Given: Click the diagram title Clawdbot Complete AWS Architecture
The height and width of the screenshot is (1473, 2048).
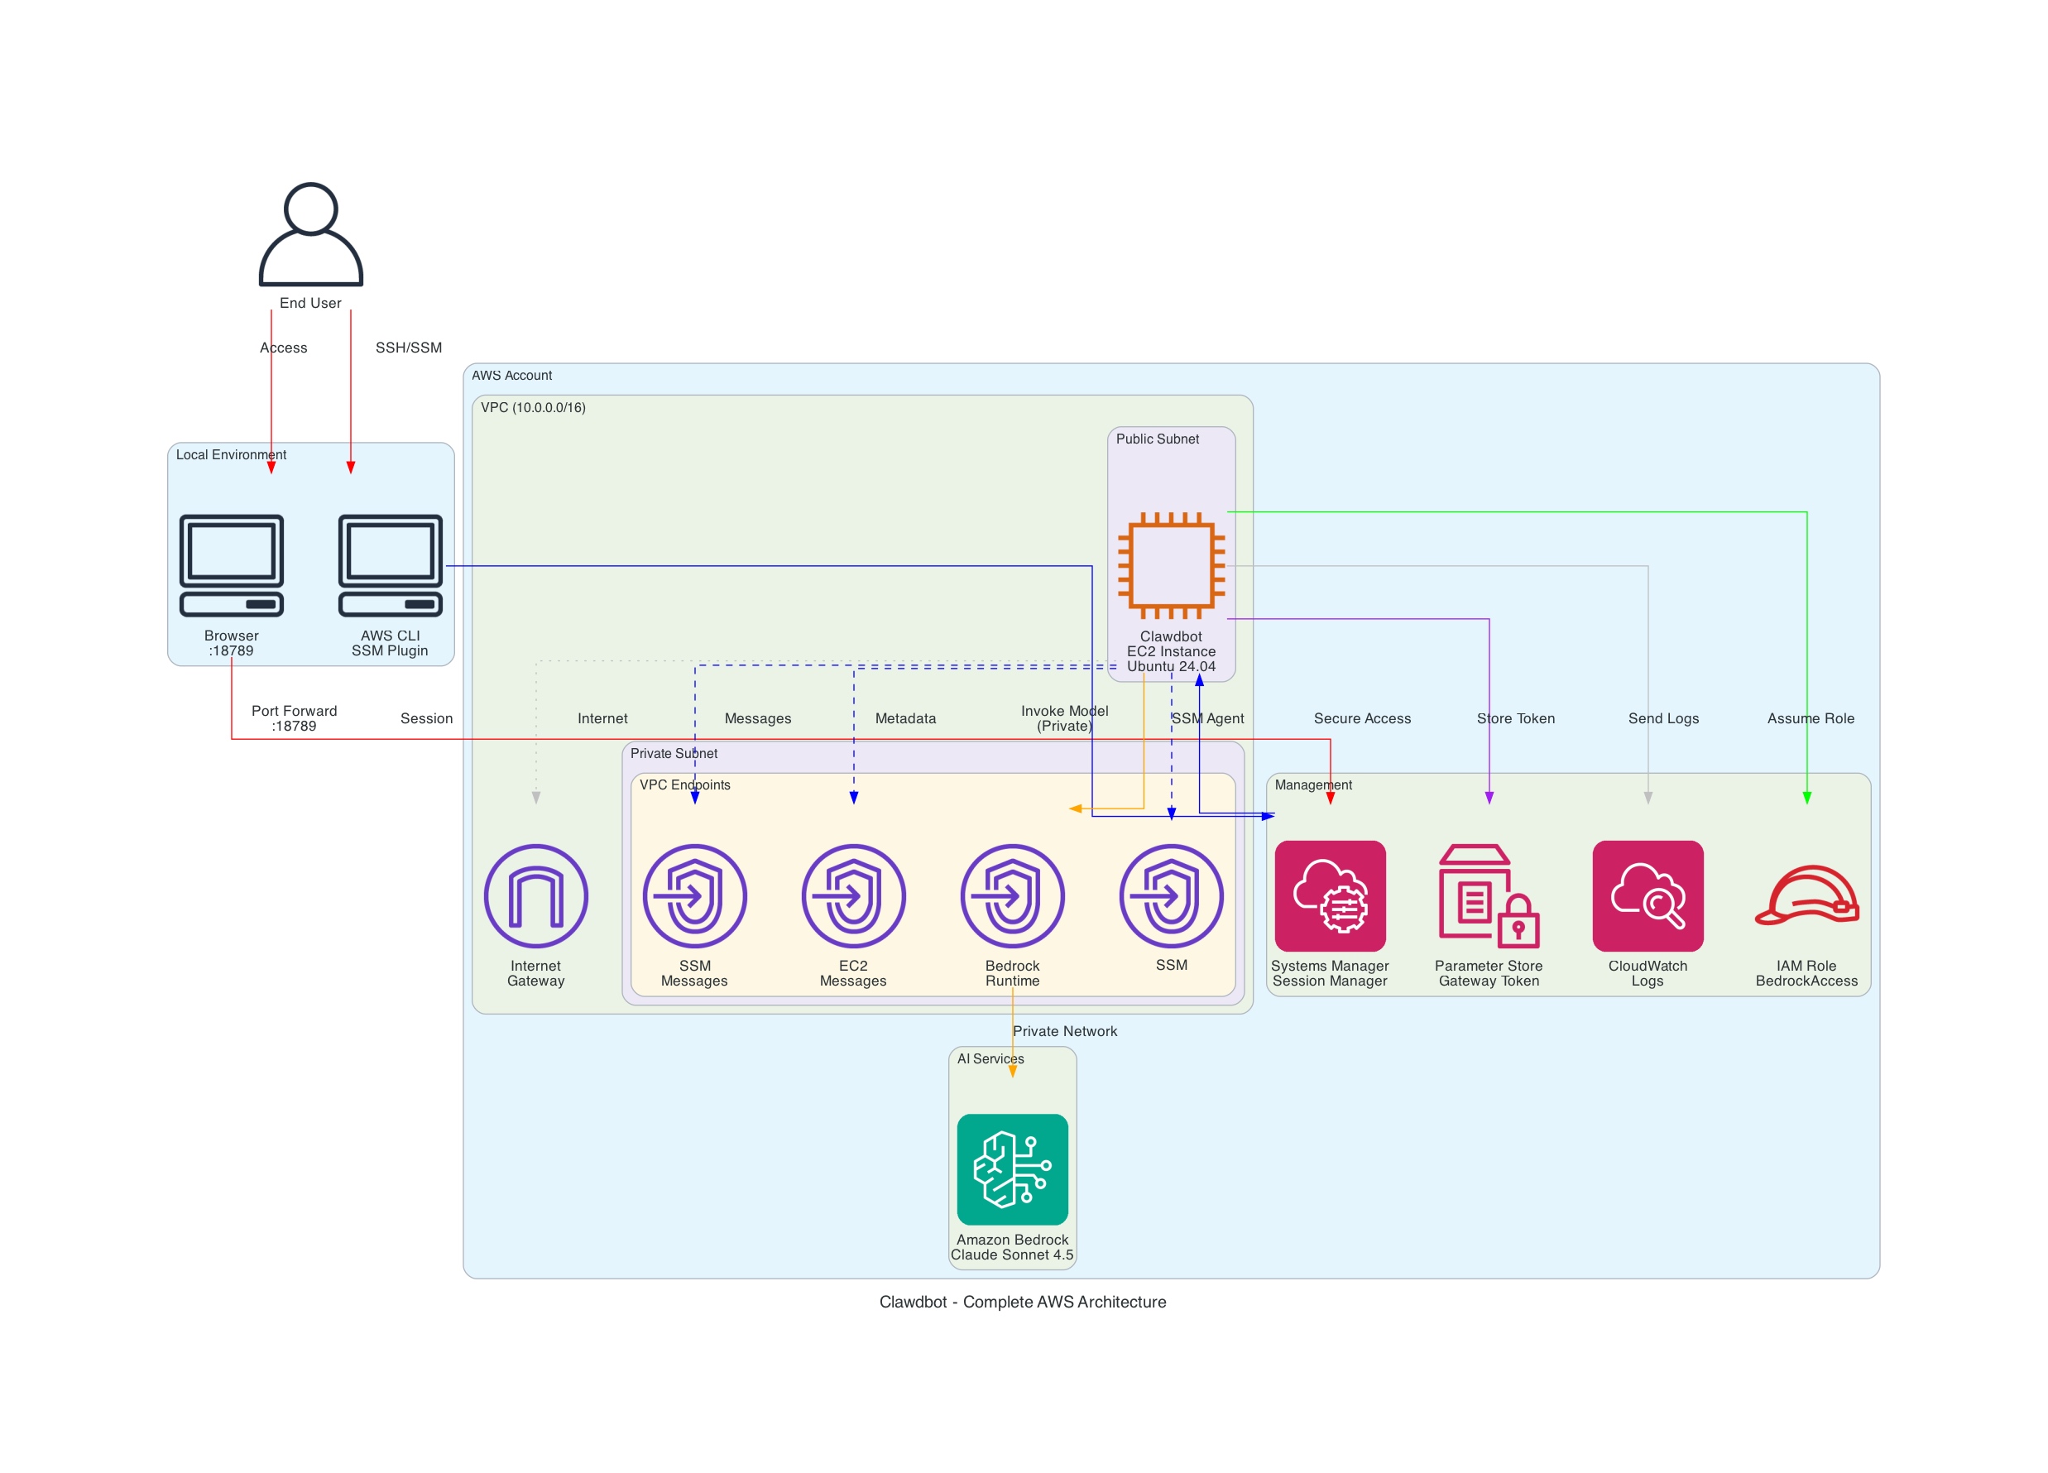Looking at the screenshot, I should [1022, 1302].
